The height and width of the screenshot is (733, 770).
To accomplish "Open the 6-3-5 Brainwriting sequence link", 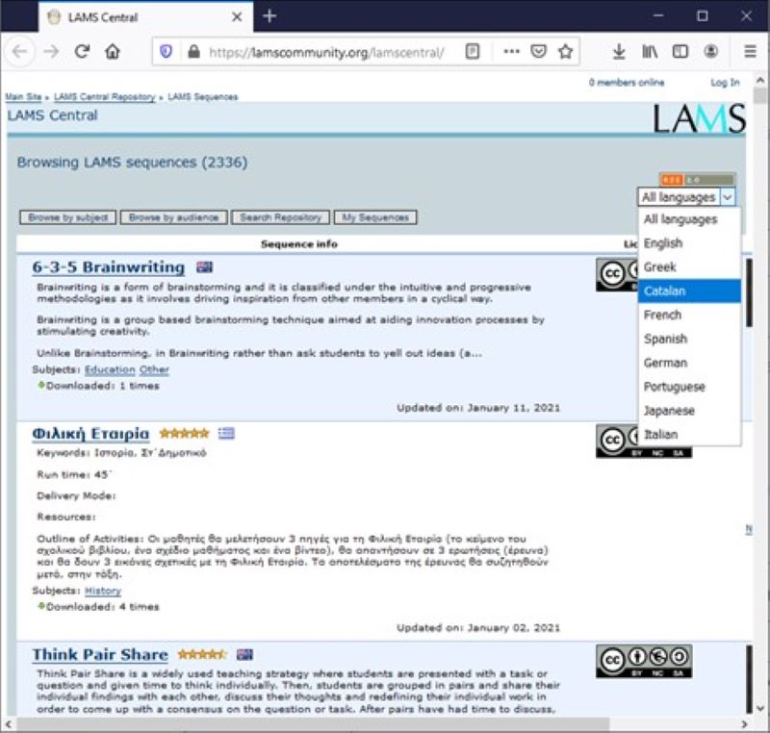I will coord(108,266).
